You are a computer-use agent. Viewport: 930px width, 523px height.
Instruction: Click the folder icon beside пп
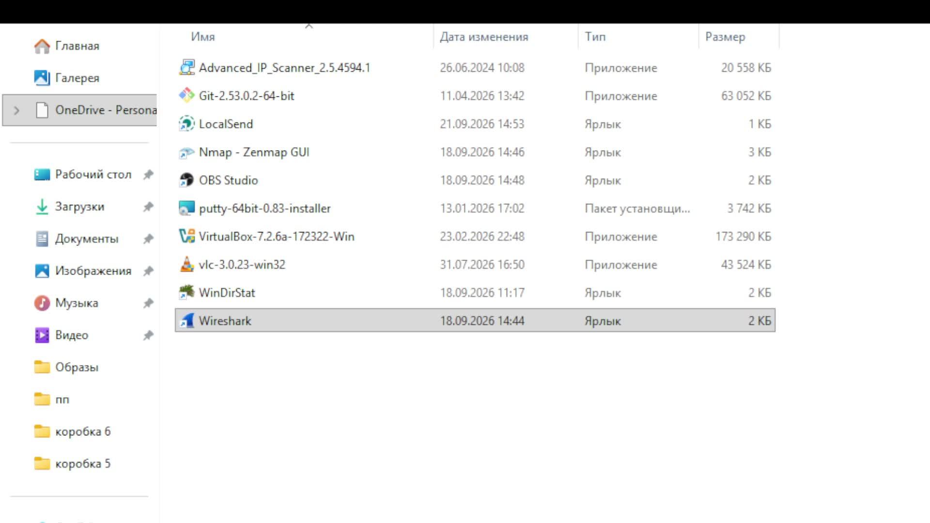click(x=42, y=399)
